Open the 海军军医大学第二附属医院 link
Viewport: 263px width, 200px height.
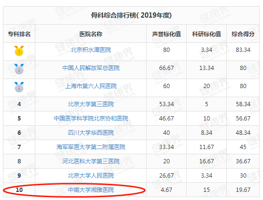[91, 147]
